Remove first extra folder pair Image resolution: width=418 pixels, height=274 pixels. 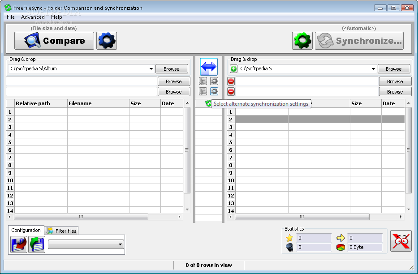[x=231, y=81]
